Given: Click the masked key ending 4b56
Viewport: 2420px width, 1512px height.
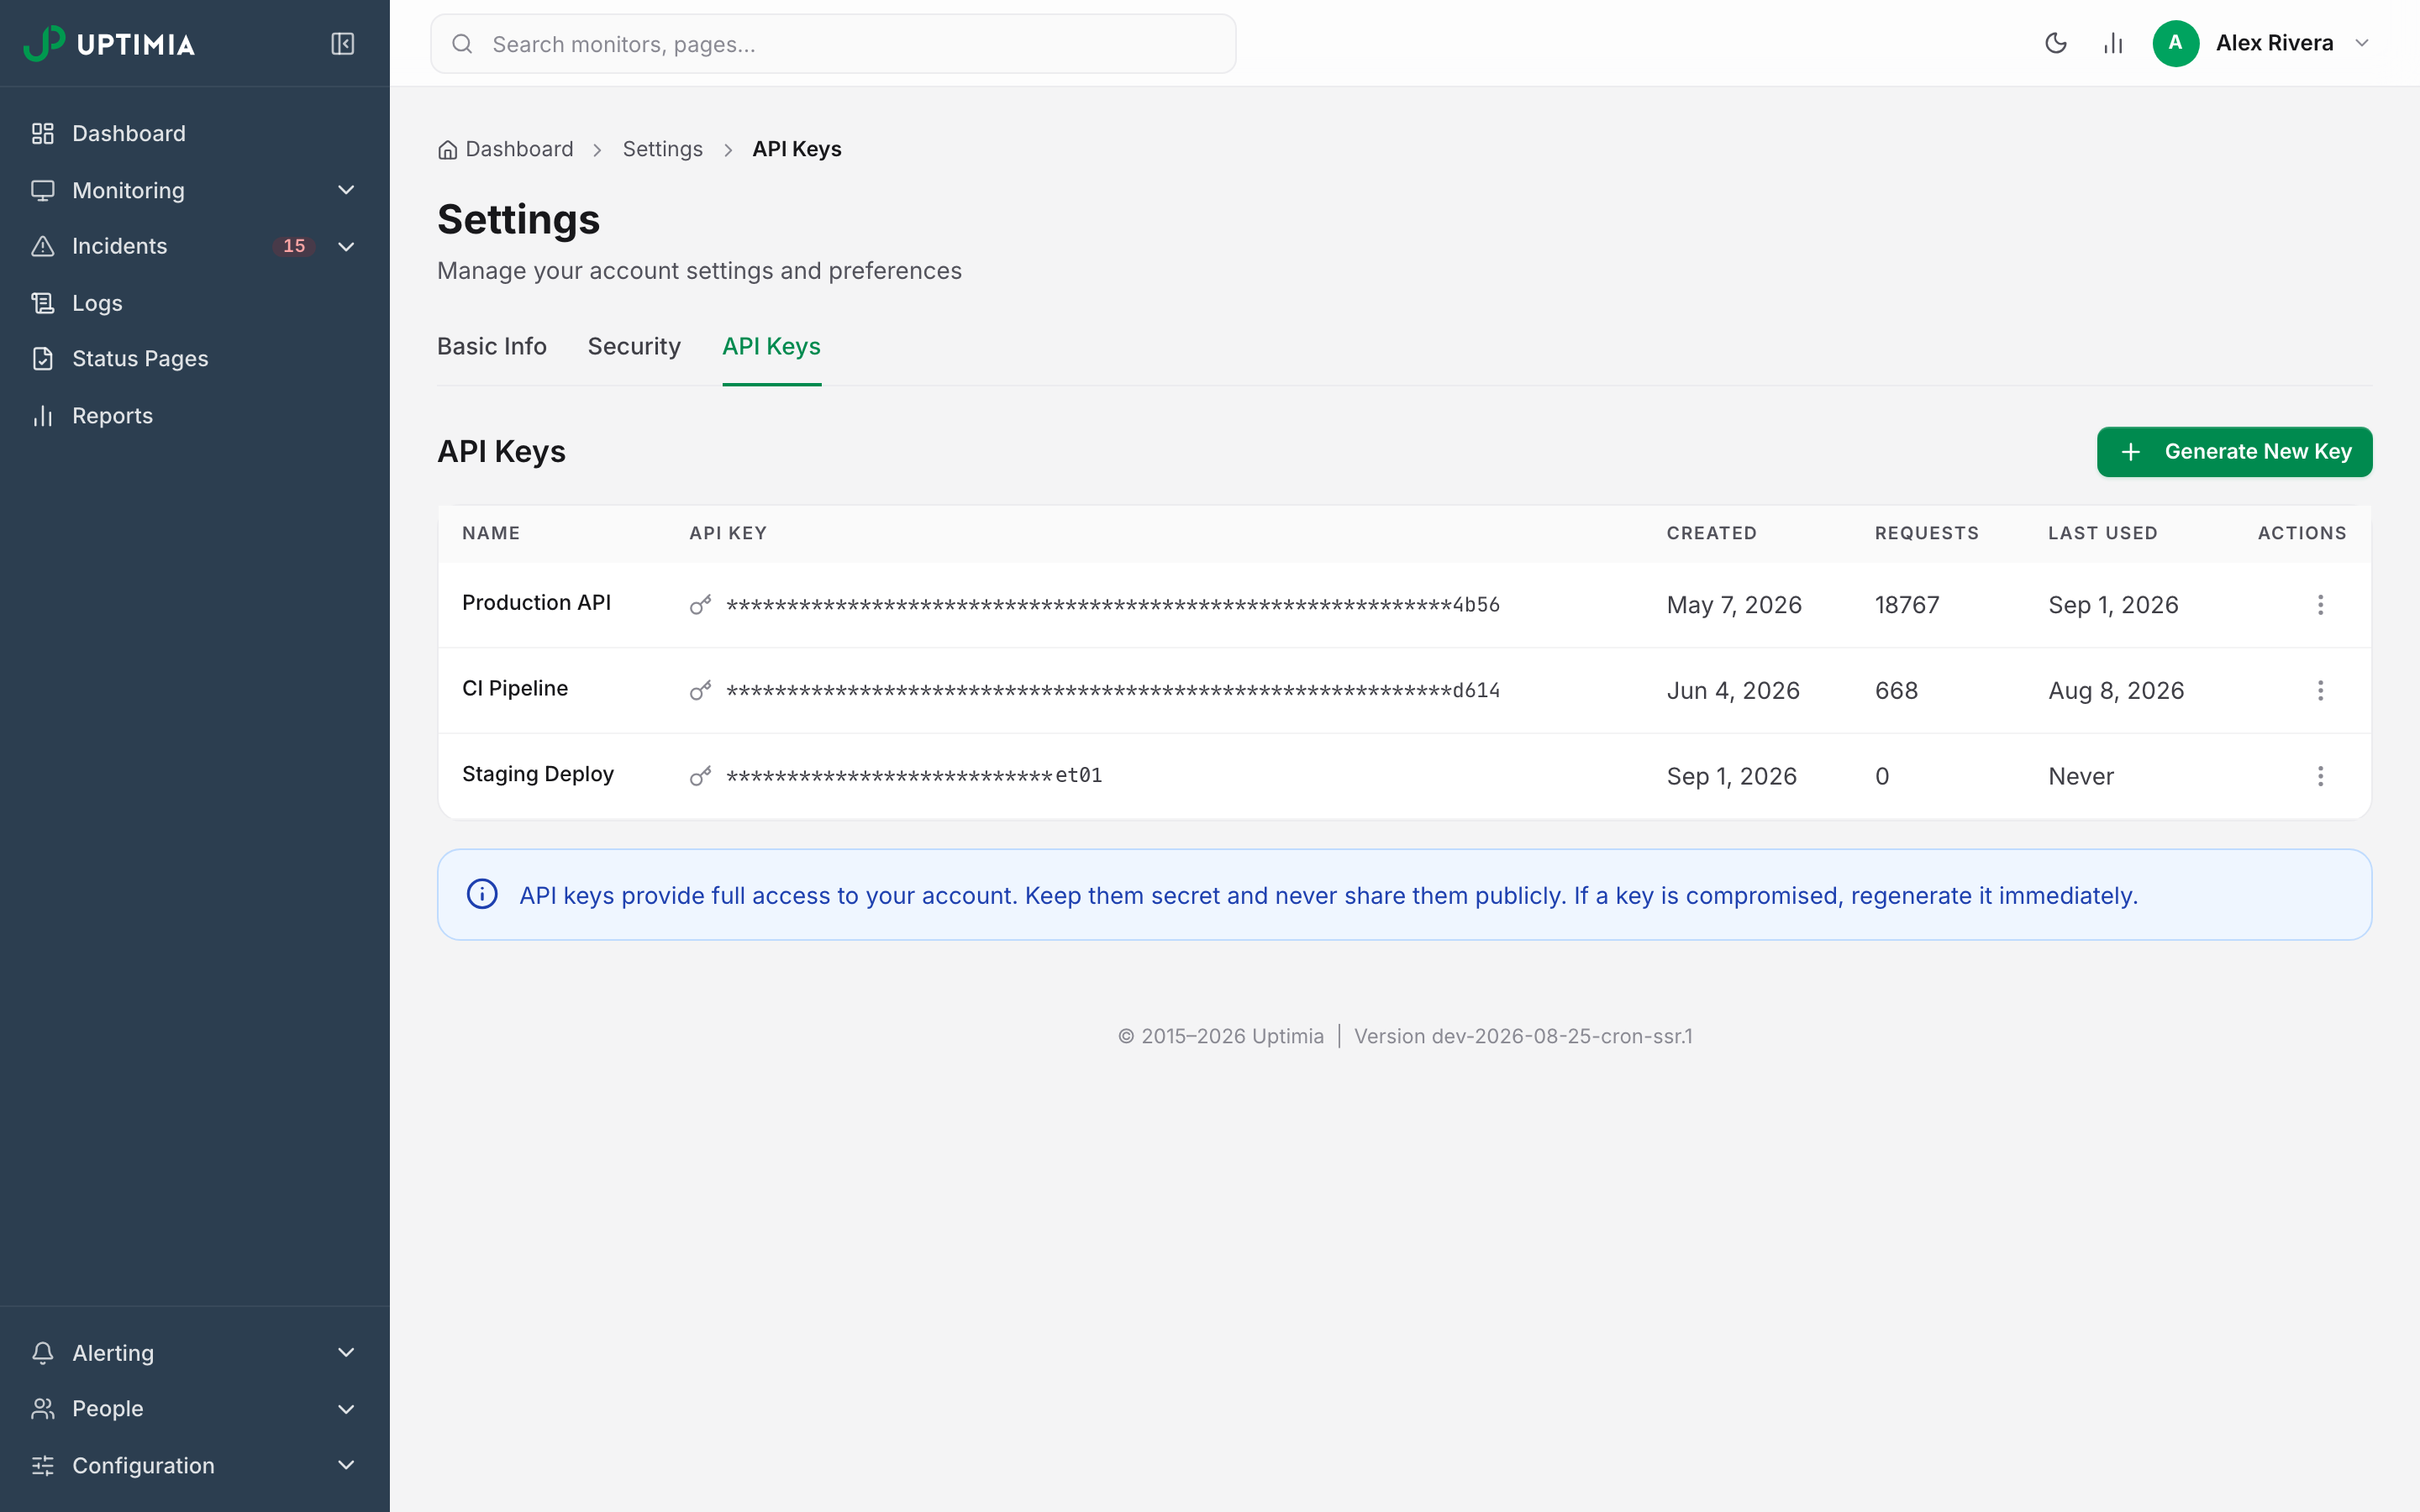Looking at the screenshot, I should [1112, 605].
